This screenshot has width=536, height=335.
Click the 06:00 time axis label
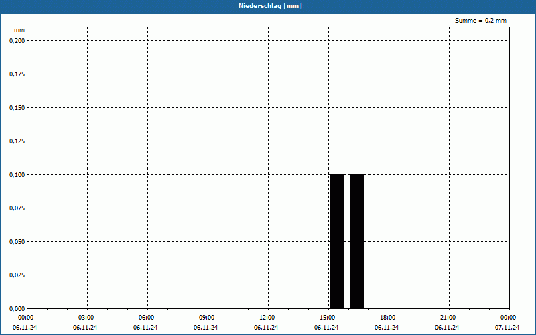(146, 318)
